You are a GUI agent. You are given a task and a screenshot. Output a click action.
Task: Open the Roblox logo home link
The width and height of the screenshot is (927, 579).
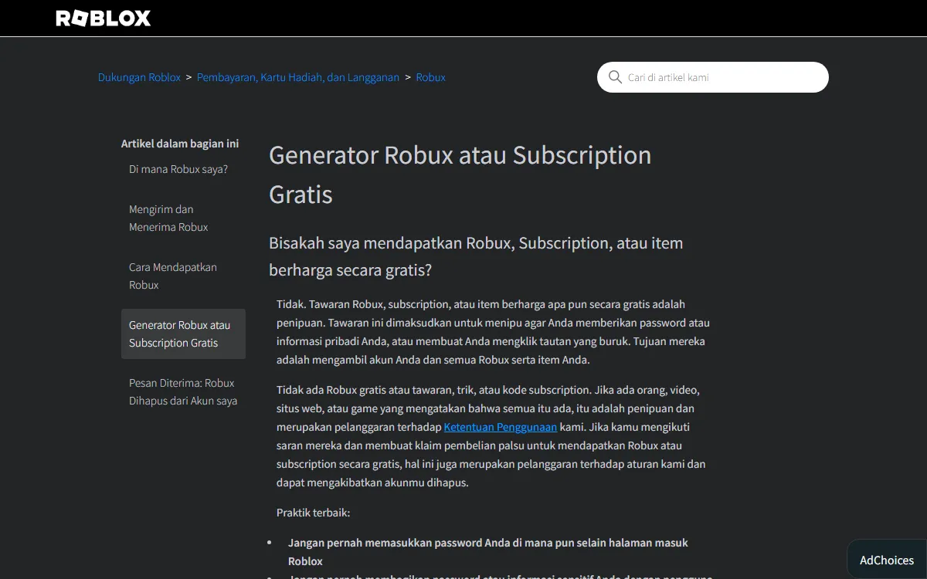104,19
